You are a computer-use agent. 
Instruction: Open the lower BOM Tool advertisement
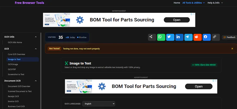198,86
